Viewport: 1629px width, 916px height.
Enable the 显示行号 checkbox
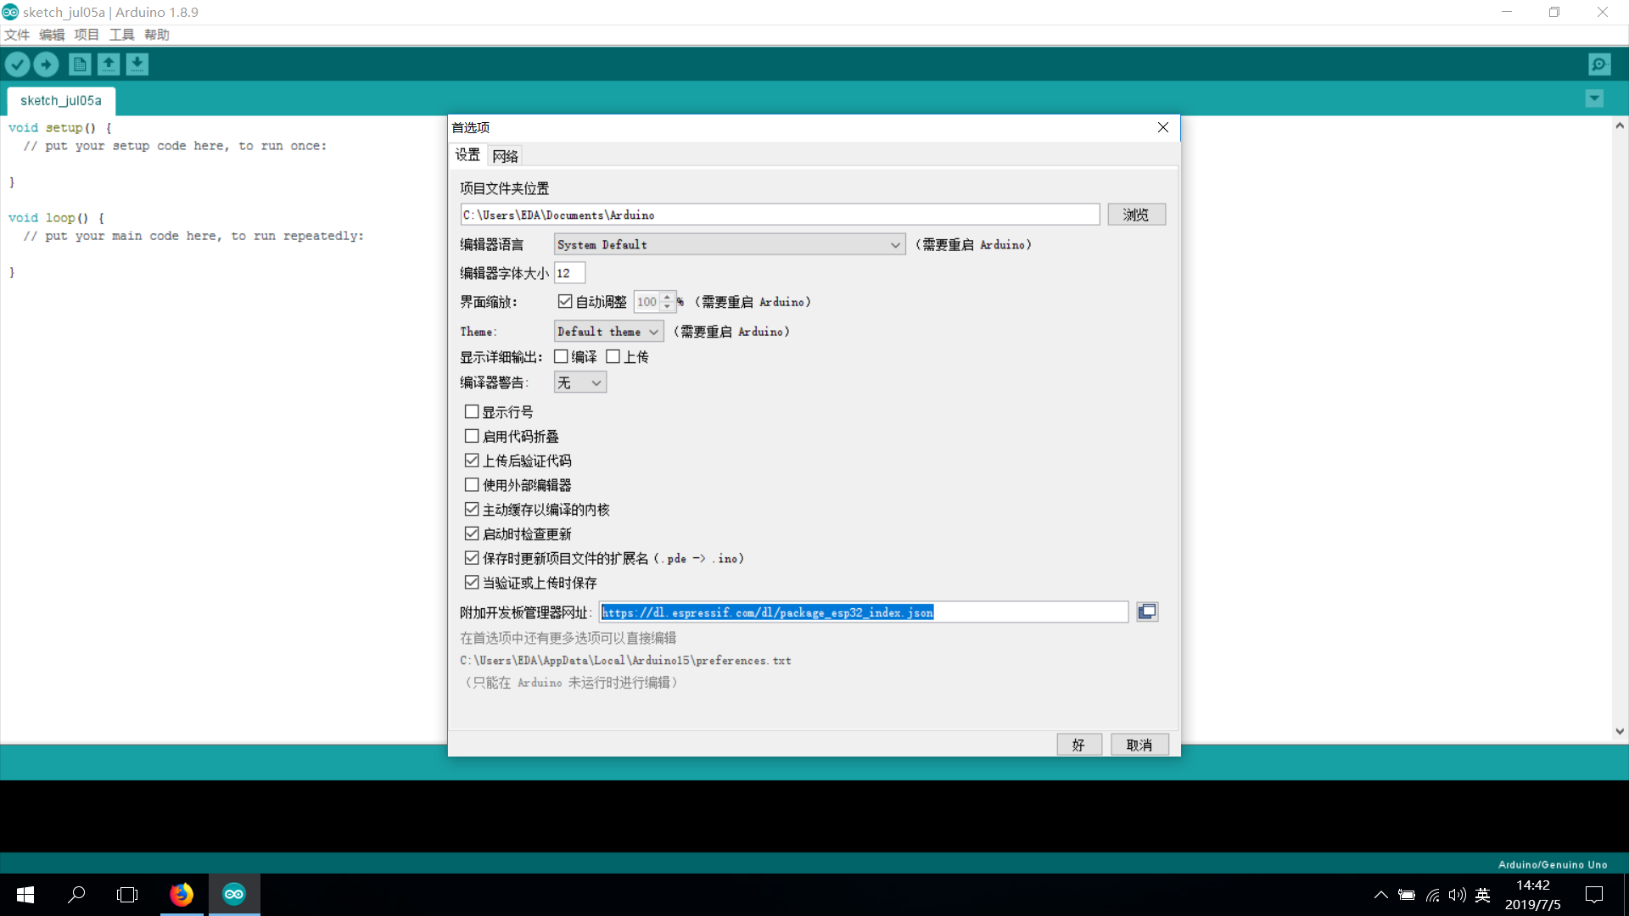[472, 412]
